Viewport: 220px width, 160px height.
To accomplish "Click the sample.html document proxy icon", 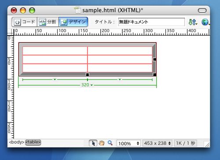I will pyautogui.click(x=77, y=10).
